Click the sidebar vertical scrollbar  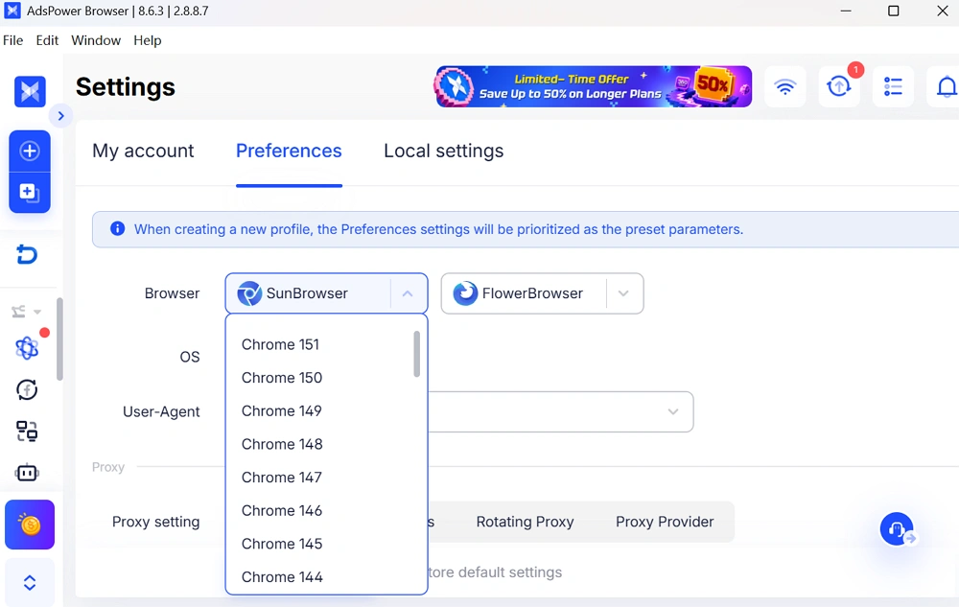(x=59, y=339)
